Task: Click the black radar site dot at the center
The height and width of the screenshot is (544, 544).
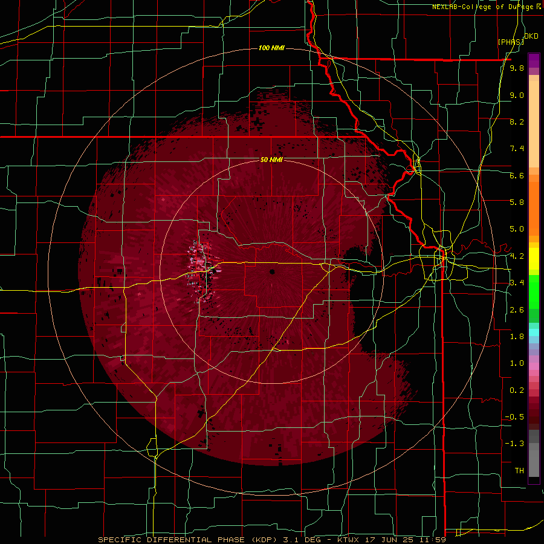Action: [272, 271]
